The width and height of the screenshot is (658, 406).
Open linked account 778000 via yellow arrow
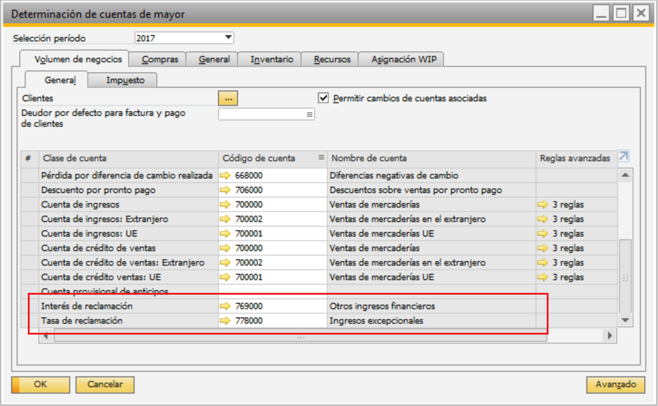click(x=226, y=321)
